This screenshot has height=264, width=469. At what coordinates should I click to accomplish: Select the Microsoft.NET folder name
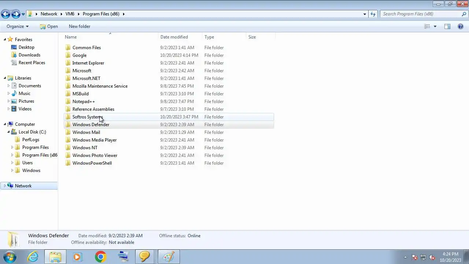86,78
